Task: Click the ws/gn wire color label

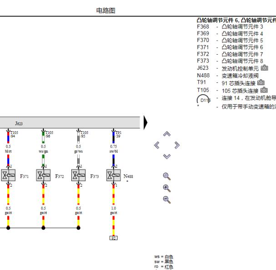Action: pyautogui.click(x=43, y=151)
